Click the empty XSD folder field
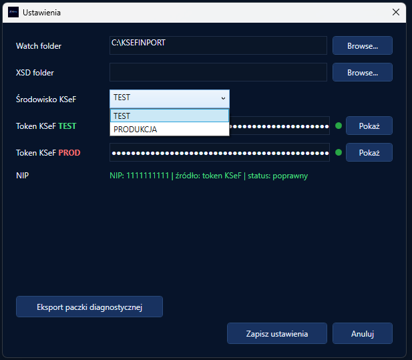Viewport: 412px width, 360px height. [218, 72]
